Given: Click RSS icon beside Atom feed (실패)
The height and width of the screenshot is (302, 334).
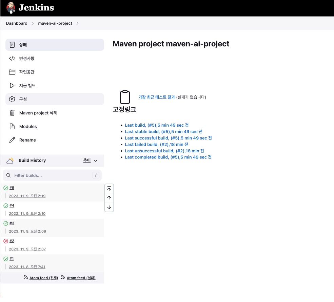Looking at the screenshot, I should (63, 277).
